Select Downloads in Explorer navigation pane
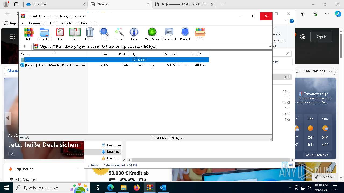Image resolution: width=344 pixels, height=193 pixels. click(x=112, y=152)
